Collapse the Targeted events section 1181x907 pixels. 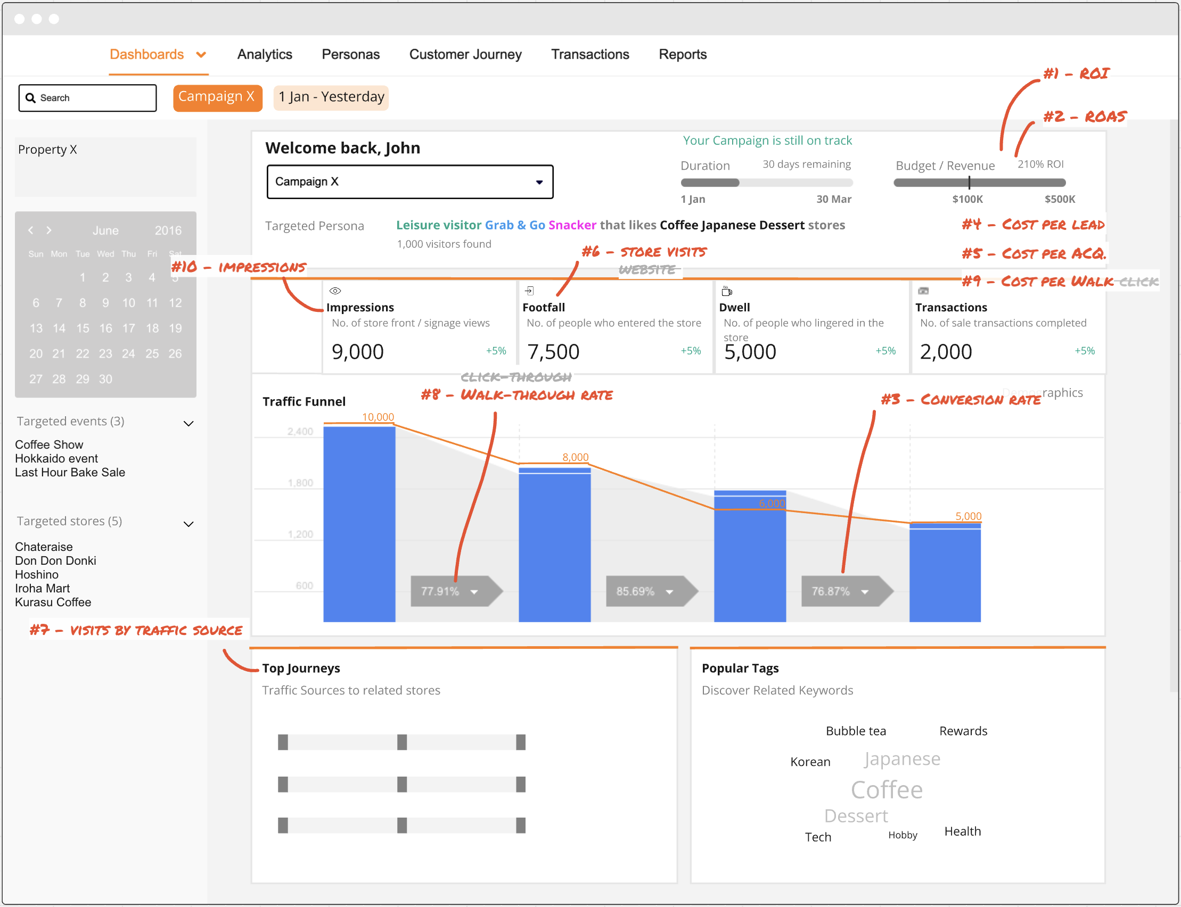click(188, 424)
